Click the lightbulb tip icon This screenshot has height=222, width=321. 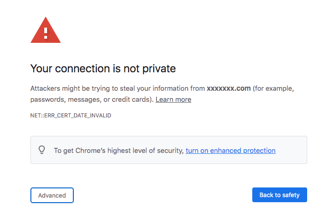(x=42, y=150)
